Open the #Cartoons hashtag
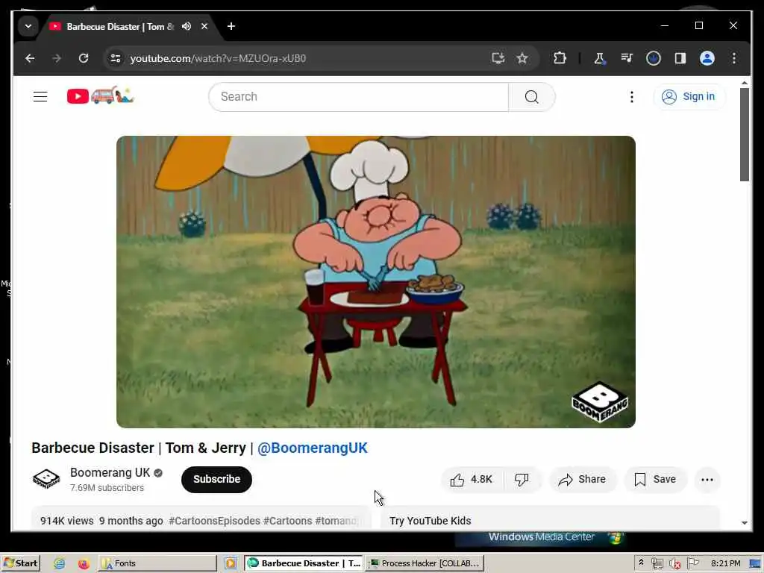 pos(287,521)
